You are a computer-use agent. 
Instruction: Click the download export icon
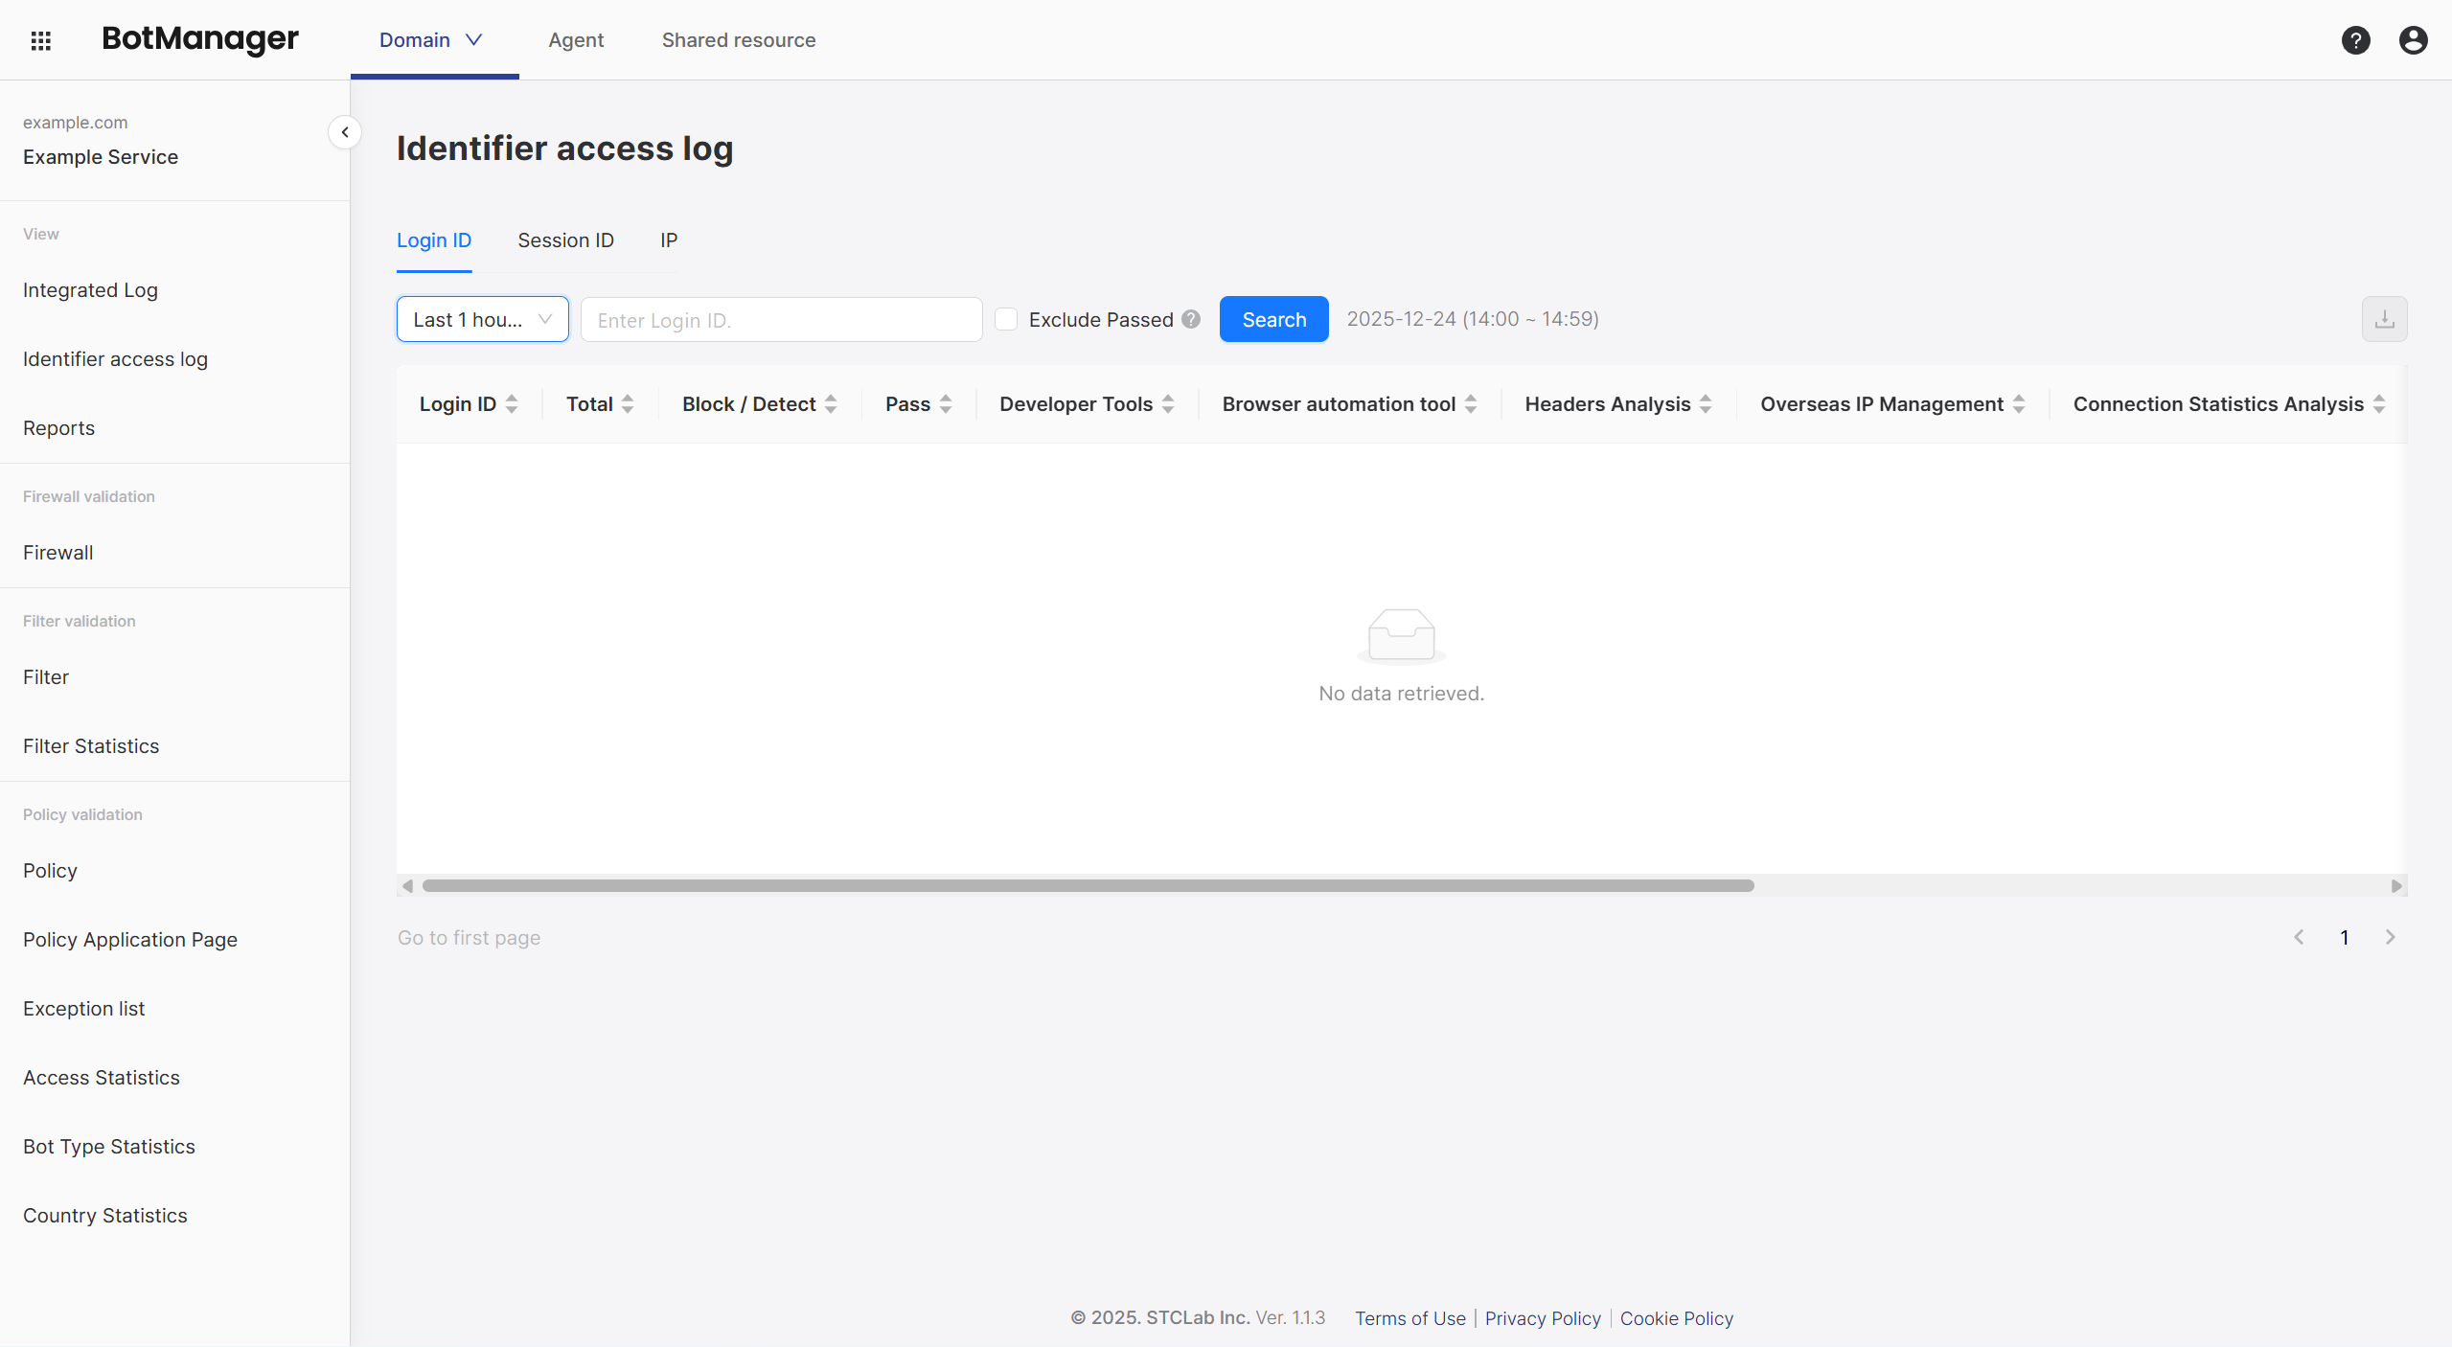[2384, 319]
